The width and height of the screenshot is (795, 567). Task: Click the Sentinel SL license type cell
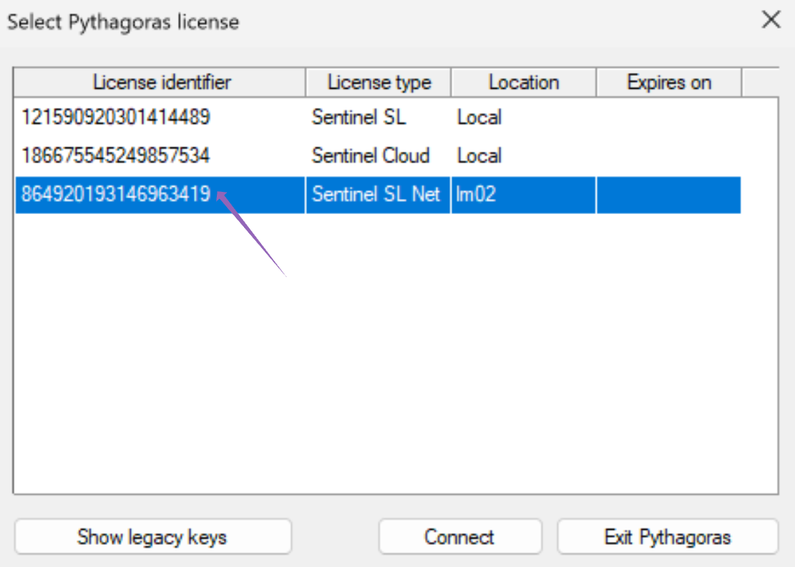(x=359, y=117)
